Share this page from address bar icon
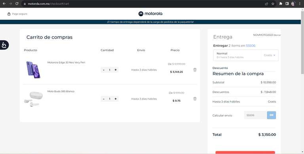This screenshot has width=304, height=154. pos(266,4)
